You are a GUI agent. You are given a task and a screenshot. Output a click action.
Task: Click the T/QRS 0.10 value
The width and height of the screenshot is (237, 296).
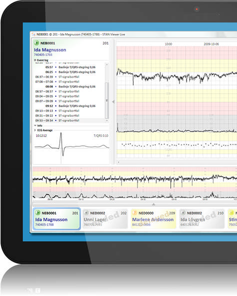(101, 136)
